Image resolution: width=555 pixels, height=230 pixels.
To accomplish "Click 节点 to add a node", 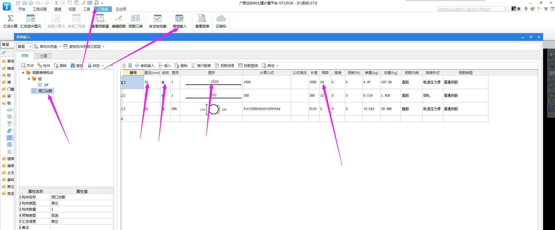I will click(x=27, y=66).
